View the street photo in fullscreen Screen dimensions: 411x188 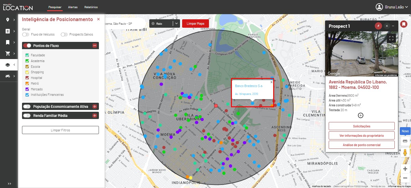pos(391,38)
